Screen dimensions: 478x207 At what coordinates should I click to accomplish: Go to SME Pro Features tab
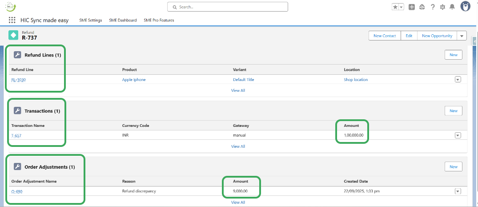[x=159, y=20]
